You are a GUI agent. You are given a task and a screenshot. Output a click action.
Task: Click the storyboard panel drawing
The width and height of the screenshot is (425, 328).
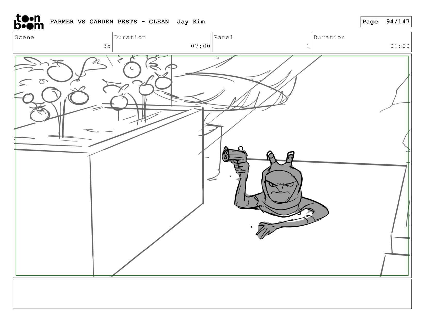click(x=212, y=166)
